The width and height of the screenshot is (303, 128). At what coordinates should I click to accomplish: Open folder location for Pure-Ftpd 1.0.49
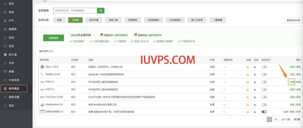tap(248, 97)
